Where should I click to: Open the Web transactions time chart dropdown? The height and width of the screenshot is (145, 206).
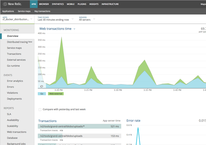click(x=74, y=29)
